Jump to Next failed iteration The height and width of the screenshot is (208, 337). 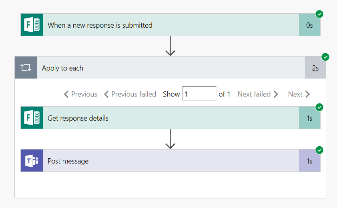[258, 94]
